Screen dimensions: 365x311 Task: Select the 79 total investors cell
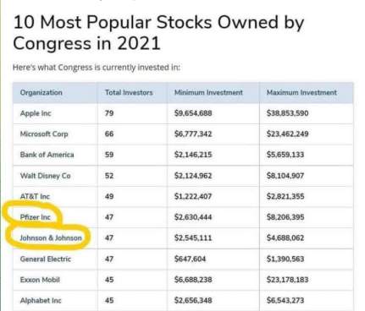tap(109, 113)
